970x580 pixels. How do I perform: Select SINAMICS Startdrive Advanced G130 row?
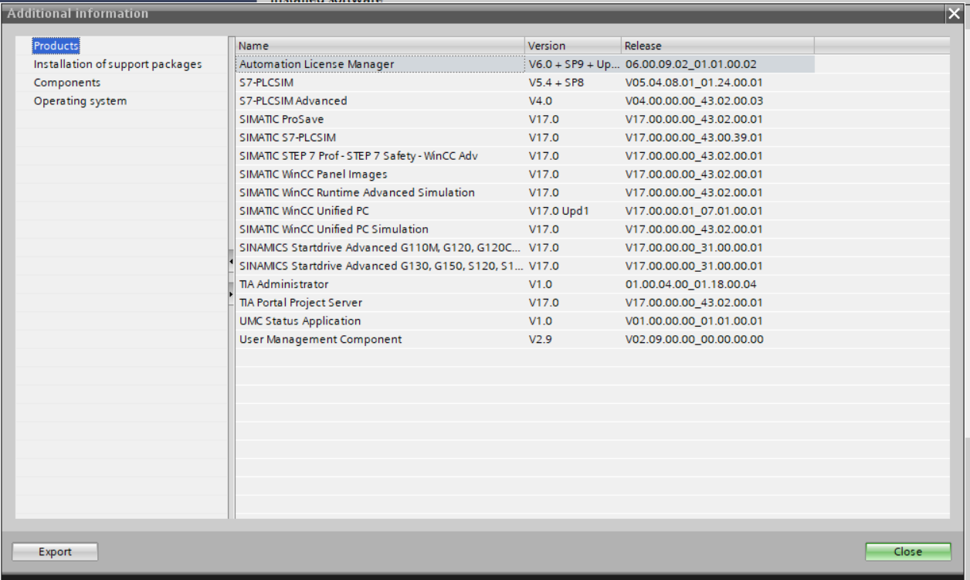tap(525, 266)
